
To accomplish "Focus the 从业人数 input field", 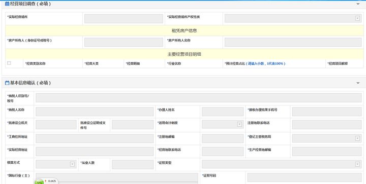I will 133,164.
